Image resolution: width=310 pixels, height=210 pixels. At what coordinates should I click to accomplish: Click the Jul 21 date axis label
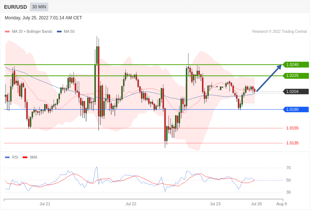[x=45, y=204]
